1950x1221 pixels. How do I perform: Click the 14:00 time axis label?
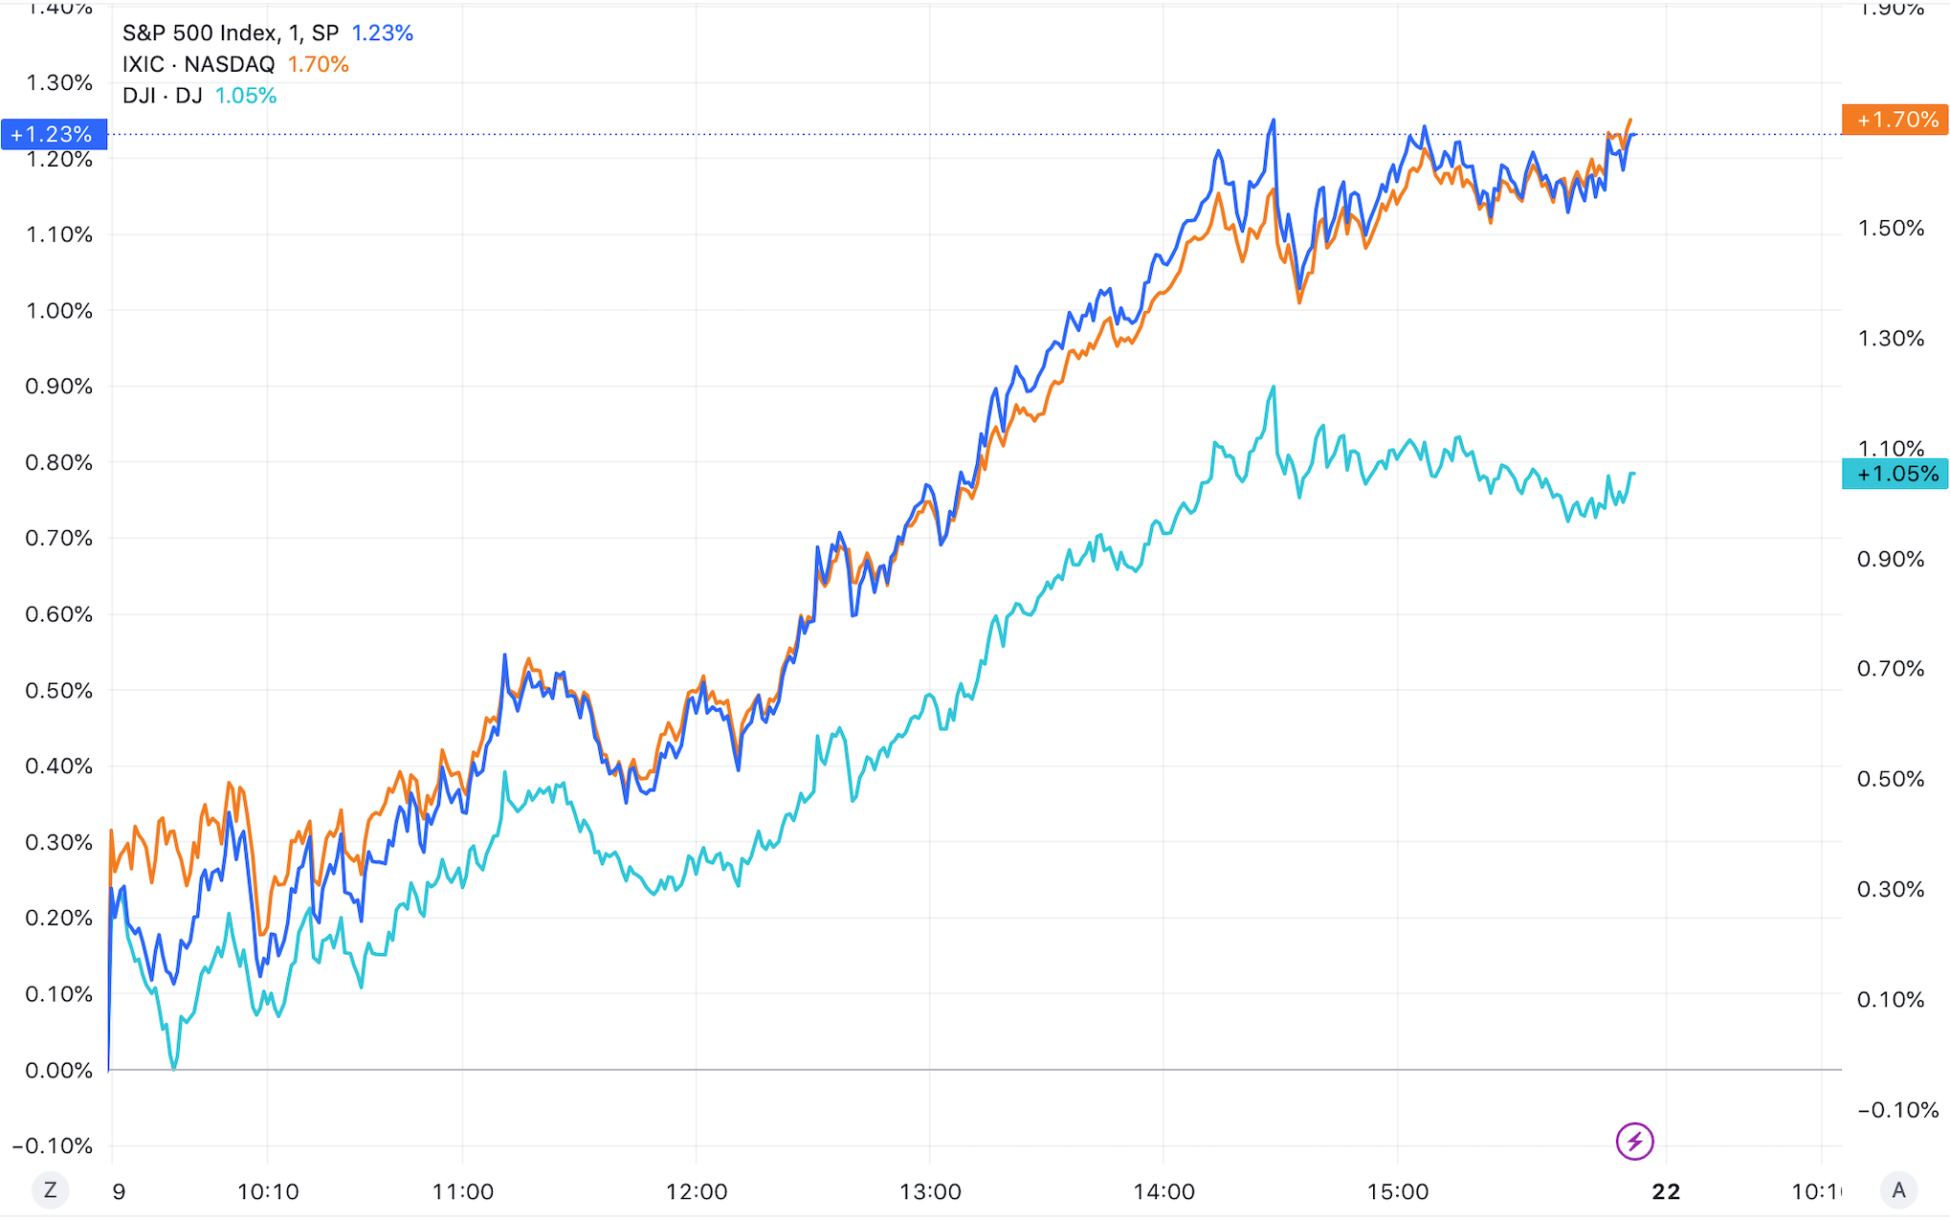coord(1163,1191)
